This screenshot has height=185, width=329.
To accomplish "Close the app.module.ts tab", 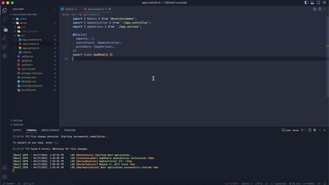I will [x=109, y=9].
